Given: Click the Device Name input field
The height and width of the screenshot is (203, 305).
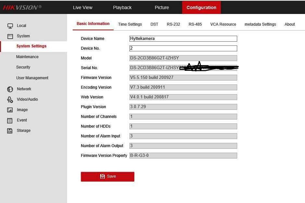Looking at the screenshot, I should point(183,39).
